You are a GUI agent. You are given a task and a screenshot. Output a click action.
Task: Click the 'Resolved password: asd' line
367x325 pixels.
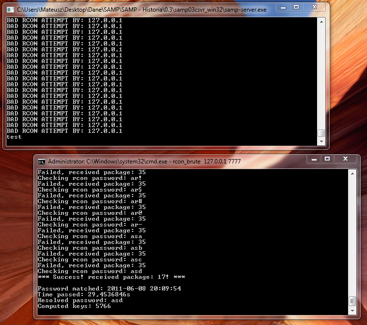tap(80, 300)
